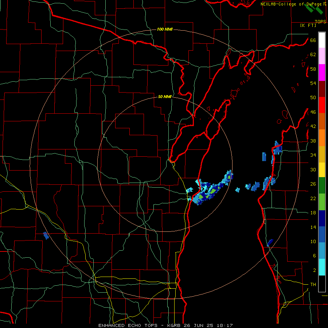Click the 58 legend value
328x328 pixels.
313,69
